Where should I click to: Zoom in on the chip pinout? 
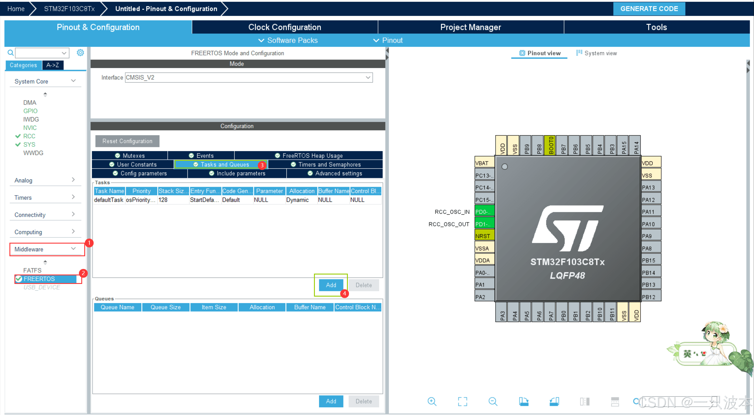tap(432, 401)
